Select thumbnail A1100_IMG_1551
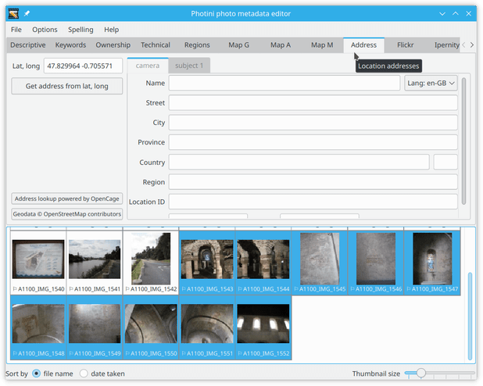Viewport: 483px width, 386px height. (x=207, y=327)
